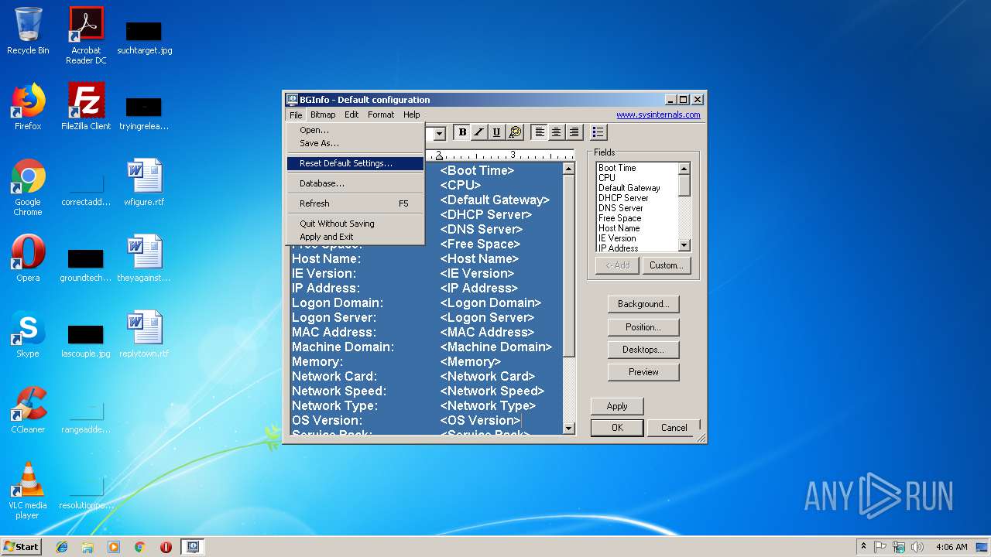Open the File menu
This screenshot has width=991, height=557.
click(296, 114)
